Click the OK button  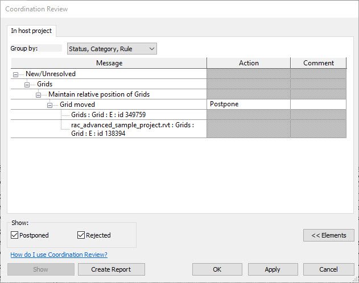(x=217, y=269)
